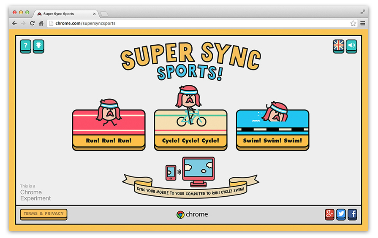The height and width of the screenshot is (238, 378).
Task: Reload the page
Action: pyautogui.click(x=32, y=23)
